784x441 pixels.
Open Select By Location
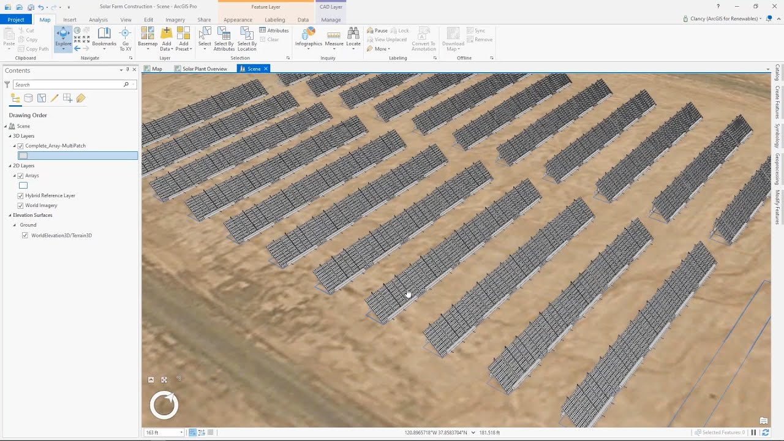[247, 39]
